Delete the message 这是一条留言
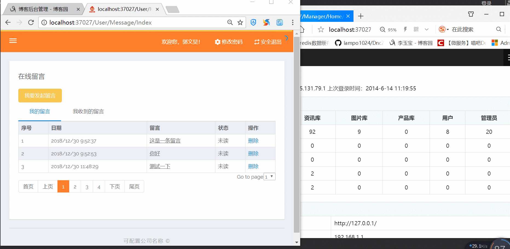 [253, 141]
